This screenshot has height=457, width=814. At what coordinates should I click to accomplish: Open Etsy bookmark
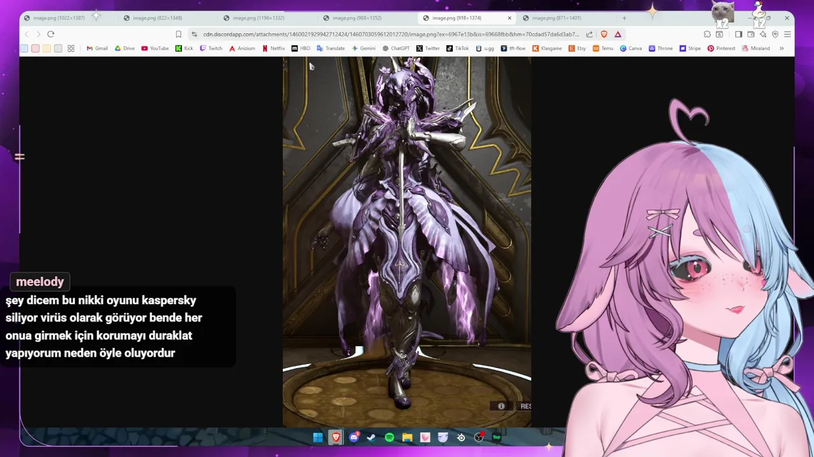point(577,48)
